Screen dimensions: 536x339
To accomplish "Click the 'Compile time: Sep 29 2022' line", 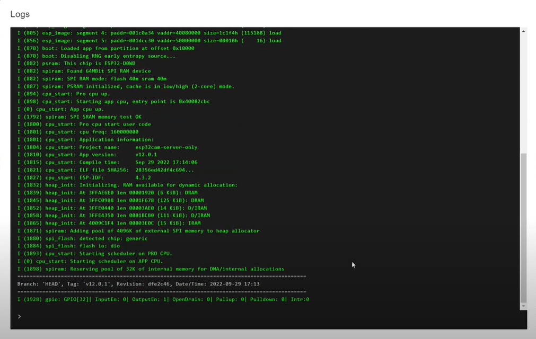I will tap(107, 162).
